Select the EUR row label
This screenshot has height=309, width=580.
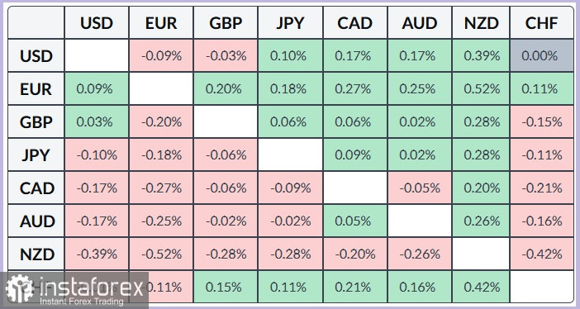tap(36, 88)
